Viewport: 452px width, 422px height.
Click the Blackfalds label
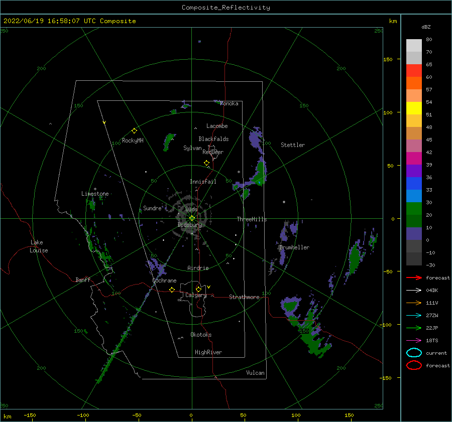pyautogui.click(x=213, y=139)
